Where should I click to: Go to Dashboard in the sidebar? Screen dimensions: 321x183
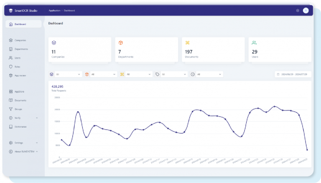[23, 24]
